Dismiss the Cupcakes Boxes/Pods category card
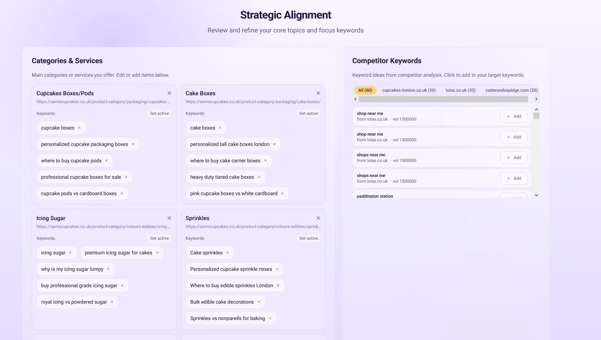The image size is (601, 340). pos(169,93)
